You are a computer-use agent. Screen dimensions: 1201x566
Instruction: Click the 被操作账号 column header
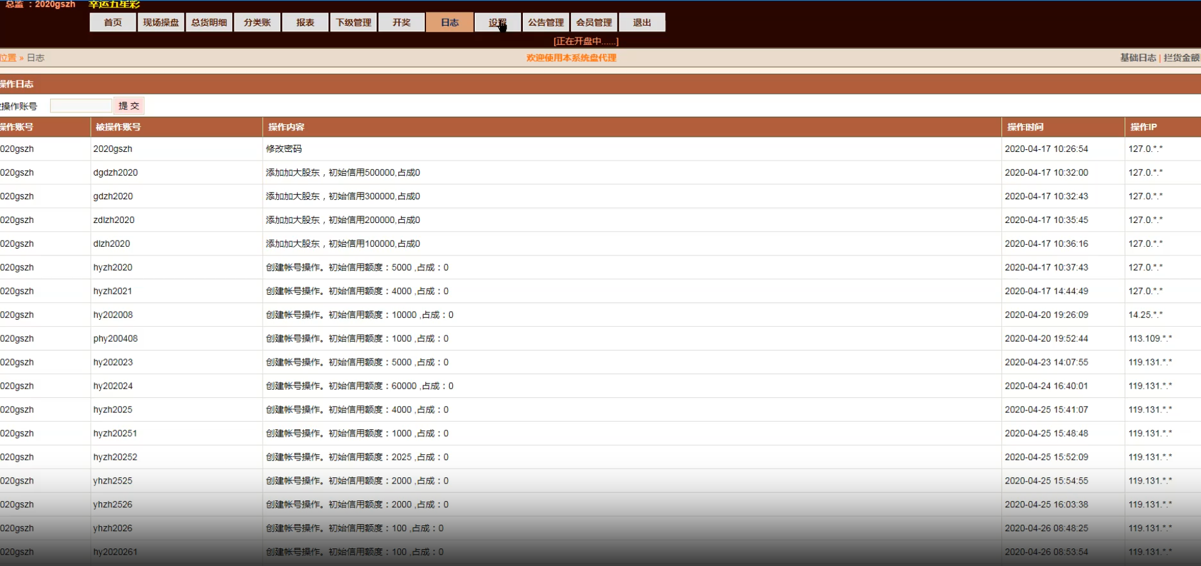118,127
